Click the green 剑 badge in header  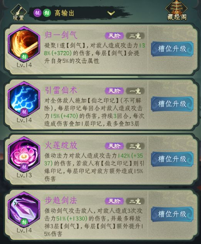(47, 13)
